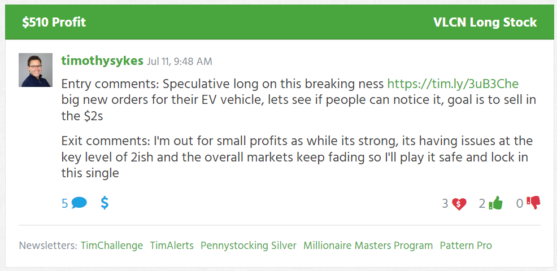Image resolution: width=557 pixels, height=271 pixels.
Task: Click the red heart dollar icon
Action: coord(459,204)
